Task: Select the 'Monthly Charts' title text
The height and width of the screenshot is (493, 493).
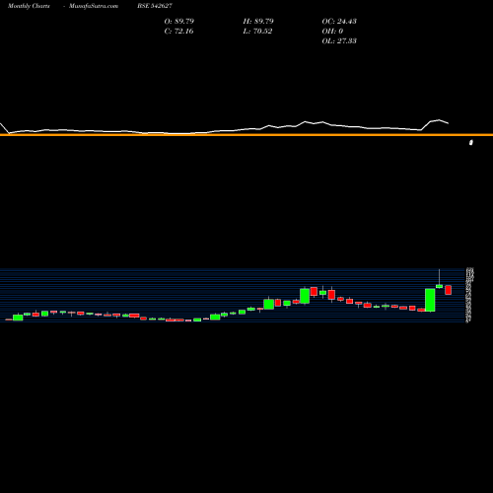Action: [29, 6]
